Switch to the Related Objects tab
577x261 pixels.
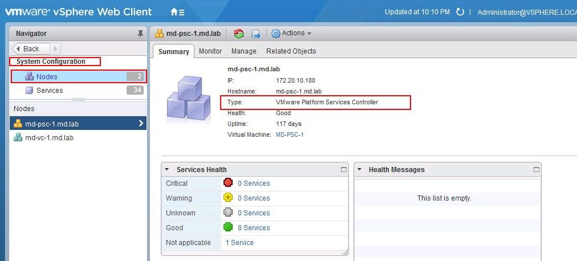click(x=291, y=51)
